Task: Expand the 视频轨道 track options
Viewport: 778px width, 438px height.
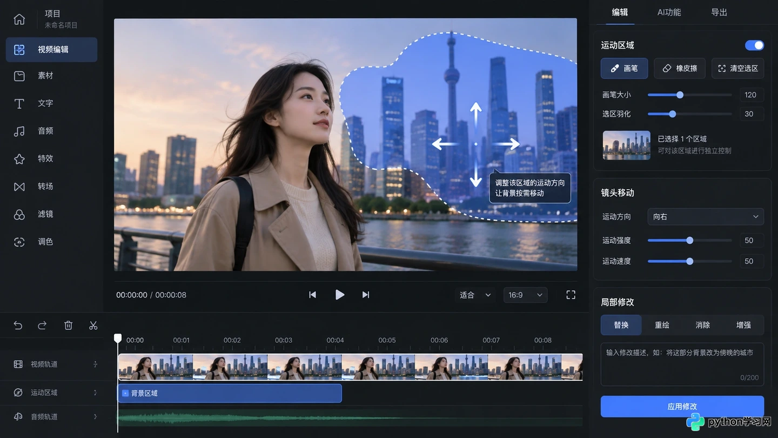Action: coord(96,364)
